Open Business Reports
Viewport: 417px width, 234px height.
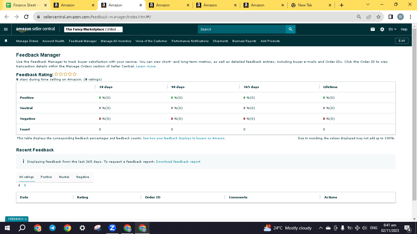tap(244, 41)
